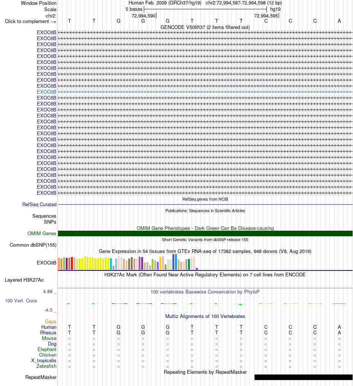Click the 100 Vert. Cons track label
Image resolution: width=353 pixels, height=386 pixels.
point(21,301)
